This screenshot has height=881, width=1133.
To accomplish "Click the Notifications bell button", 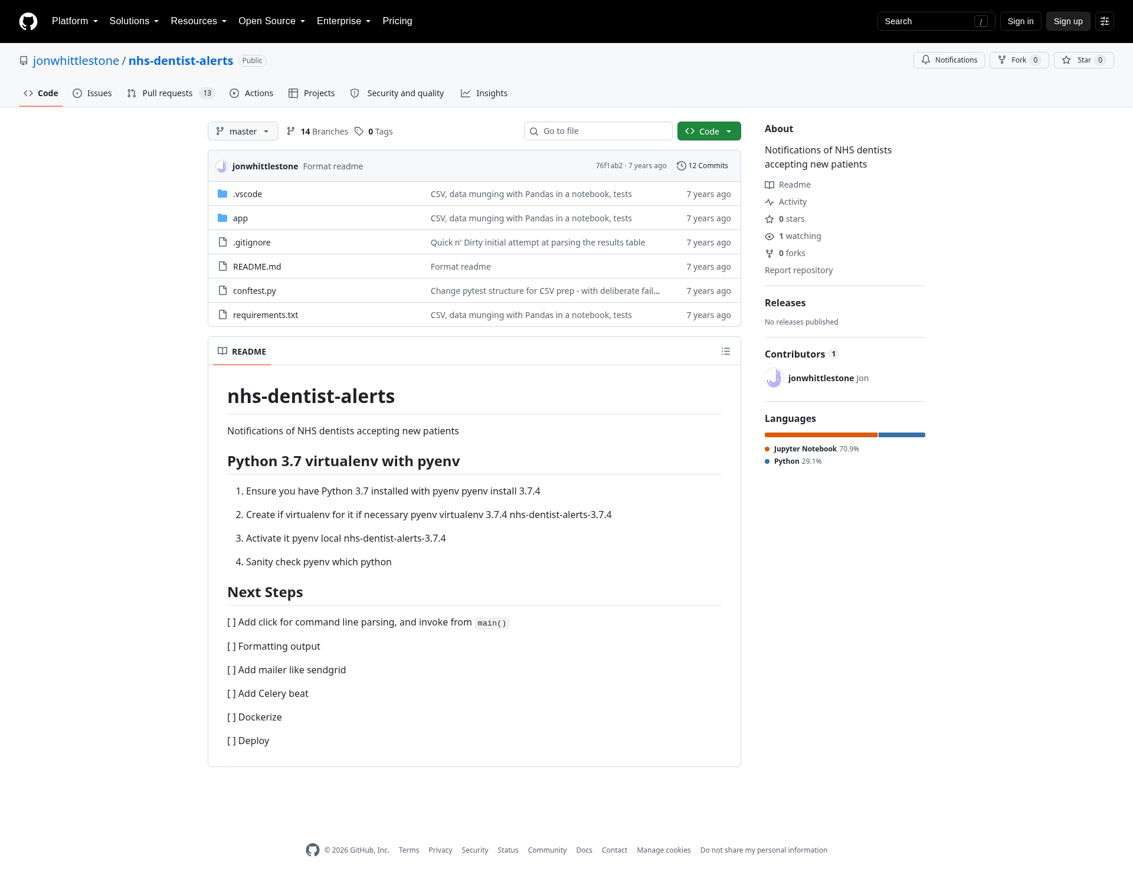I will 949,60.
